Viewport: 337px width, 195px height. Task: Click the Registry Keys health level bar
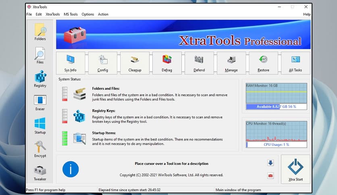(x=64, y=116)
